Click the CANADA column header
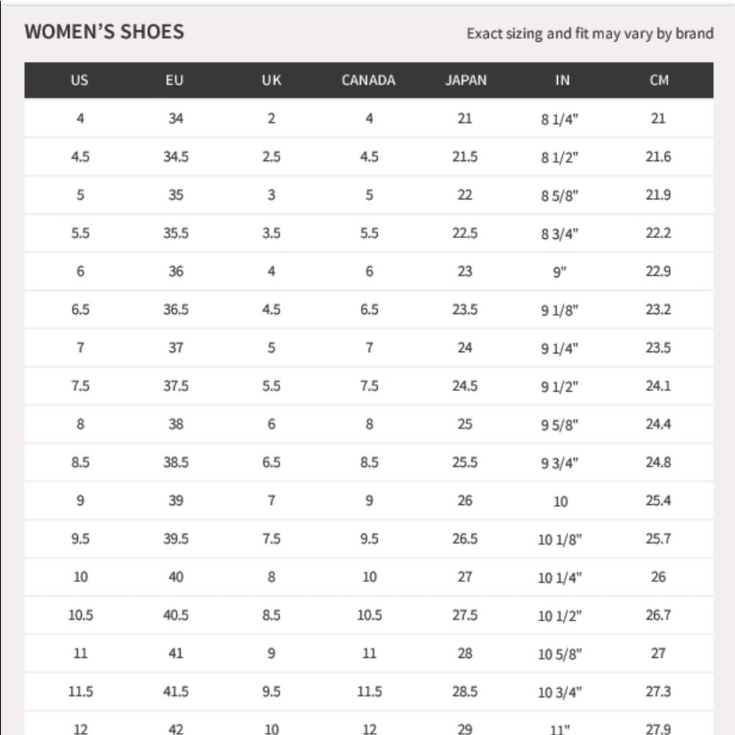 368,80
